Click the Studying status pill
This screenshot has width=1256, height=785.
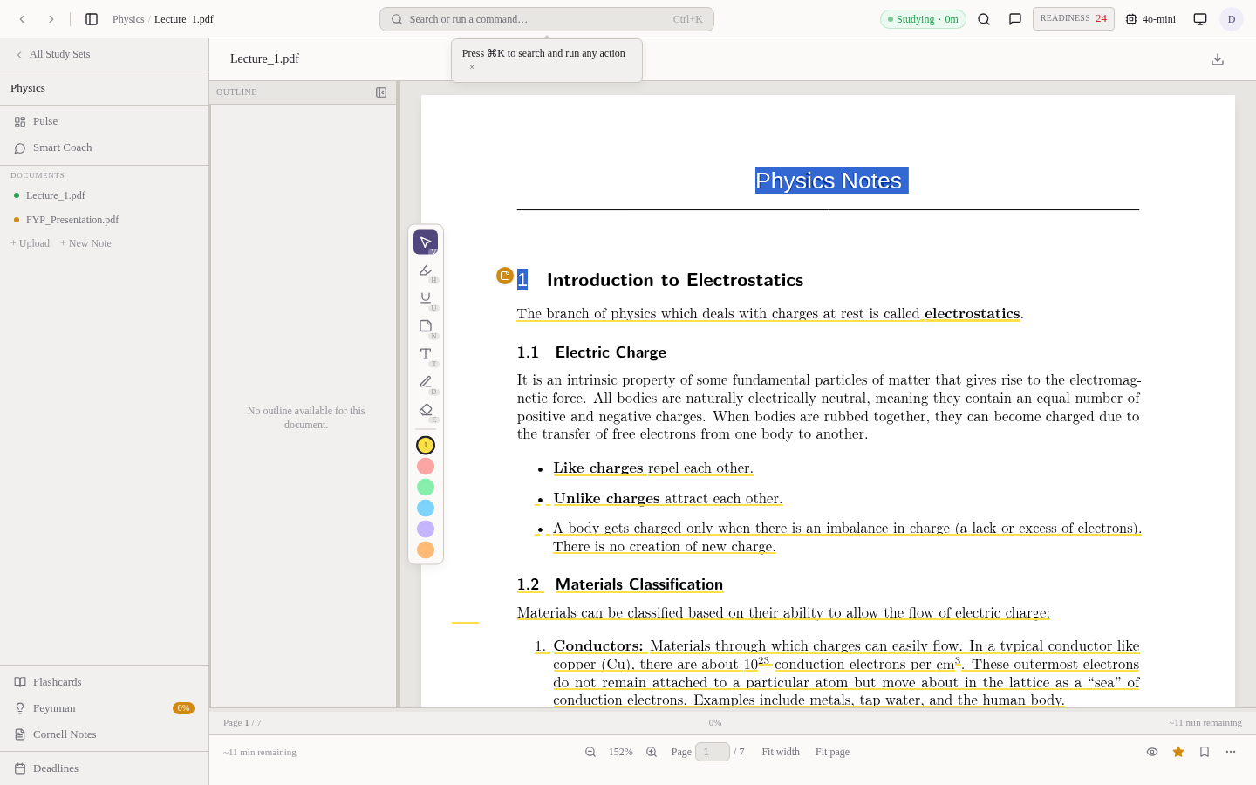click(923, 19)
